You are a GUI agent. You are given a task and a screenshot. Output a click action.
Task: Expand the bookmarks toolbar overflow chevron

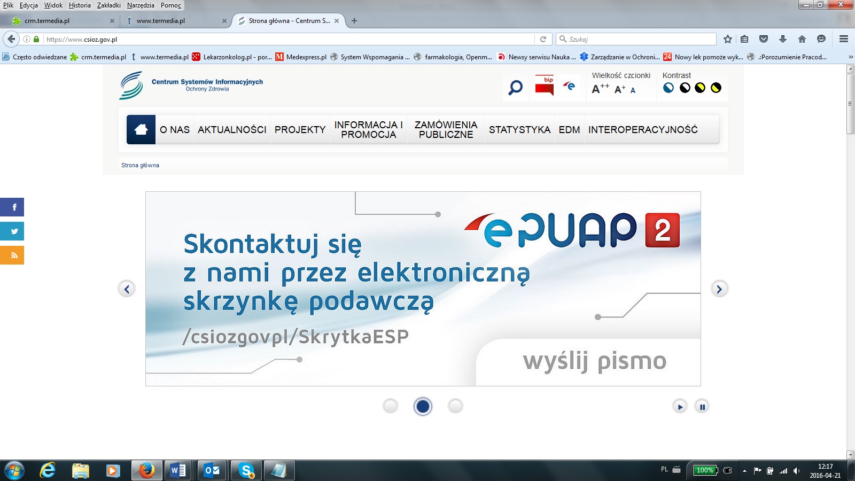click(x=850, y=57)
